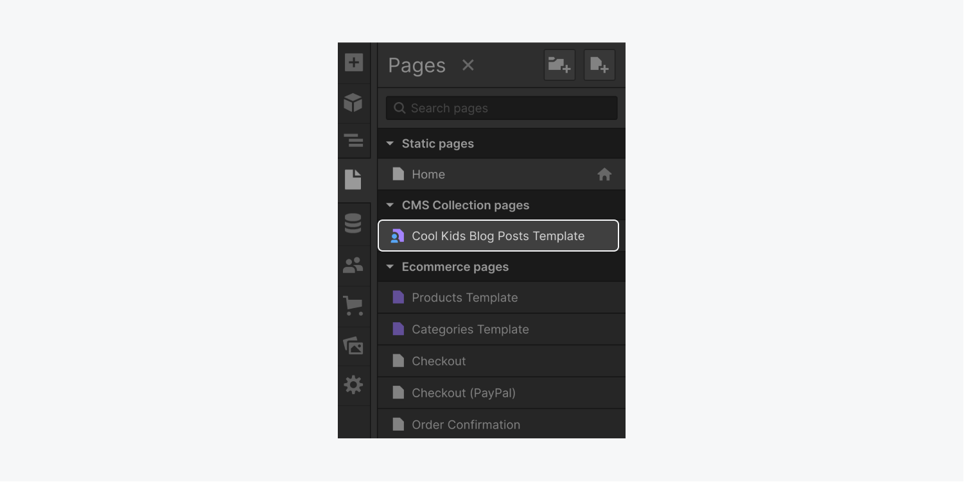Image resolution: width=964 pixels, height=482 pixels.
Task: Collapse the CMS Collection pages section
Action: [390, 205]
